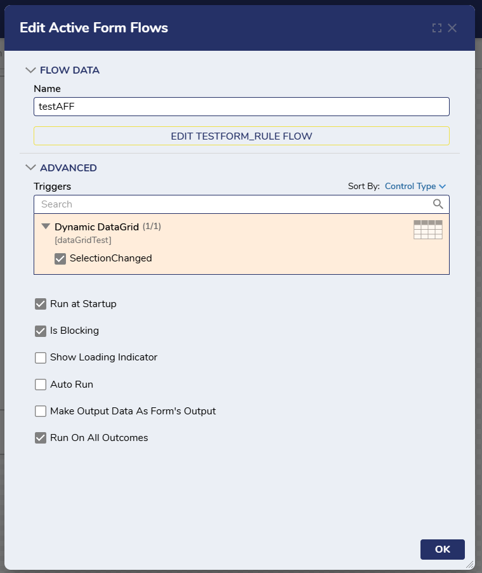This screenshot has height=573, width=482.
Task: Close the Edit Active Form Flows dialog
Action: pos(452,28)
